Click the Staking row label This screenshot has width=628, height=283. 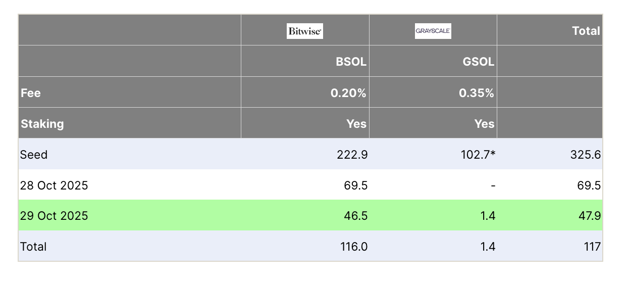pos(42,124)
